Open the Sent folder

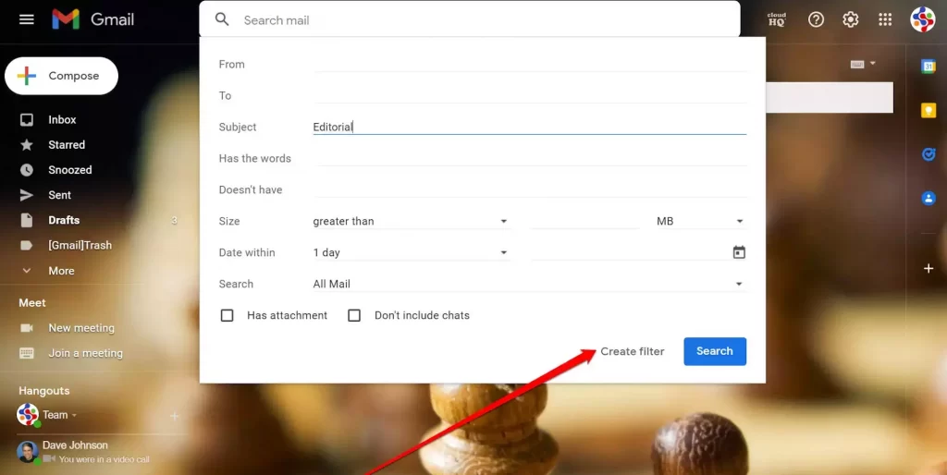[60, 195]
